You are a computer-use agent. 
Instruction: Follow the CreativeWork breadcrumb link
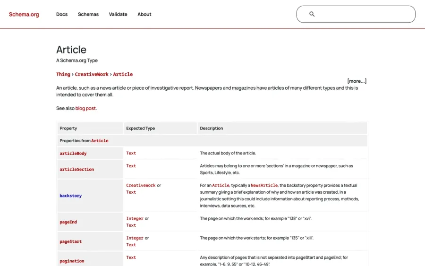[x=92, y=74]
